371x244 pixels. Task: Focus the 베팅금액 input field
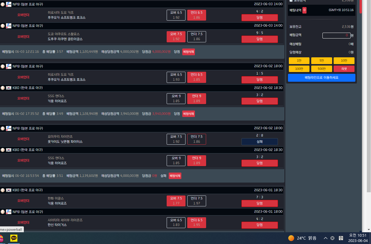(x=337, y=35)
